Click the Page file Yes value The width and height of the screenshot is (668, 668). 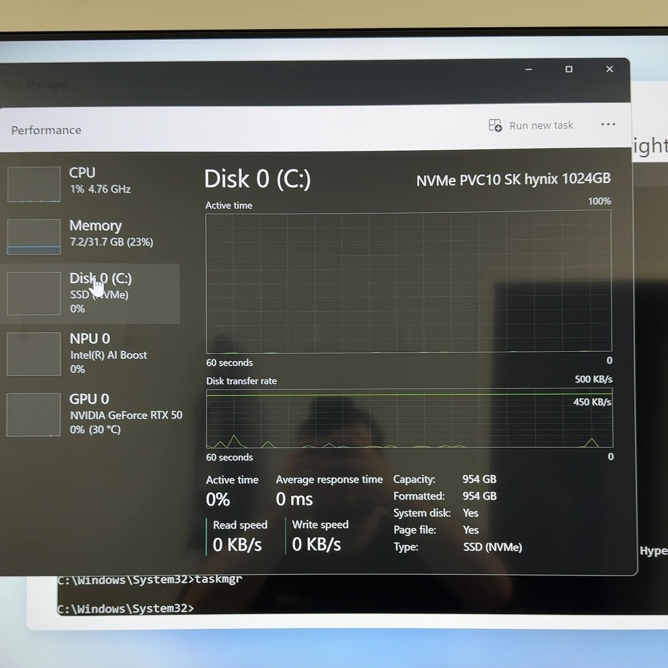point(471,530)
